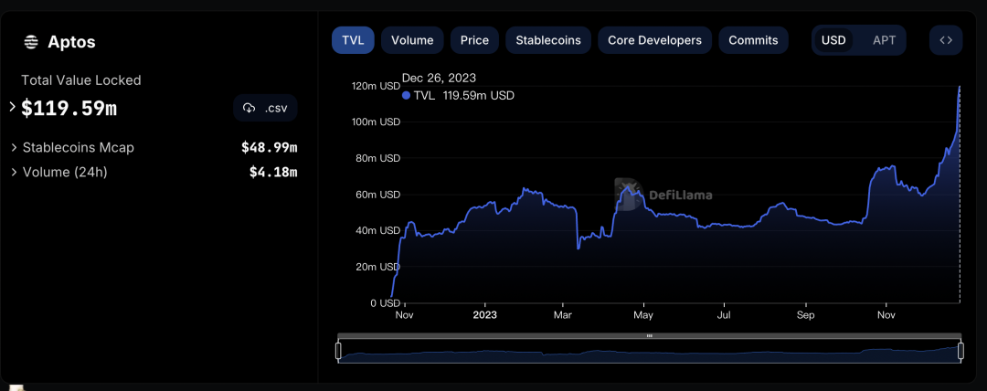The width and height of the screenshot is (987, 391).
Task: Click the 2023 x-axis label
Action: coord(484,314)
